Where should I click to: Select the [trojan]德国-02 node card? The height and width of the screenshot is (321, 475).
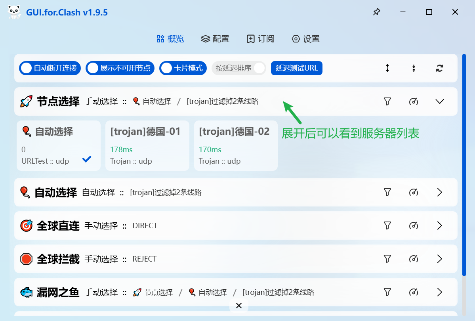(x=236, y=145)
